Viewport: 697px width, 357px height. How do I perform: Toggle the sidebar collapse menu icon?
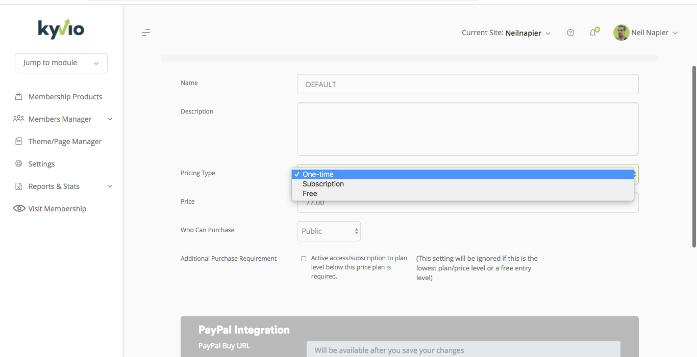coord(146,33)
